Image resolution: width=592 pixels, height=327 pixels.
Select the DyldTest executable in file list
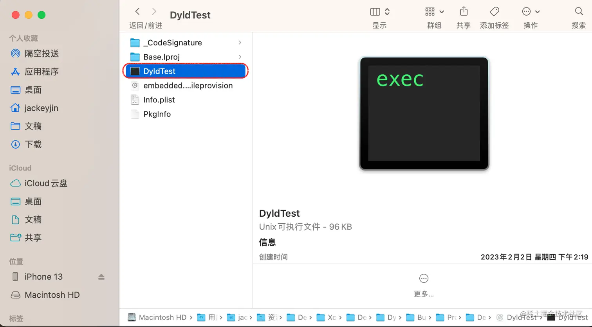[x=186, y=71]
